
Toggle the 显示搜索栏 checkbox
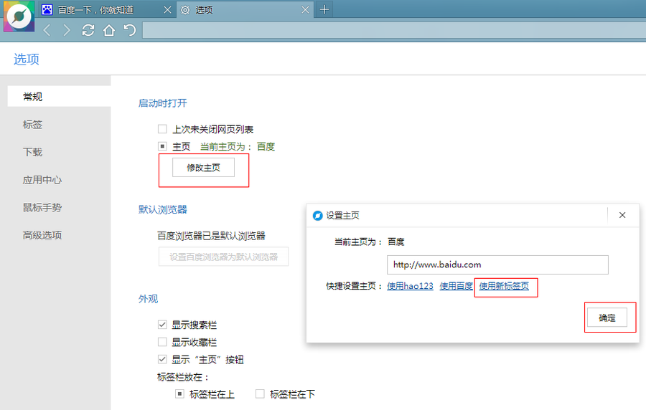point(162,325)
